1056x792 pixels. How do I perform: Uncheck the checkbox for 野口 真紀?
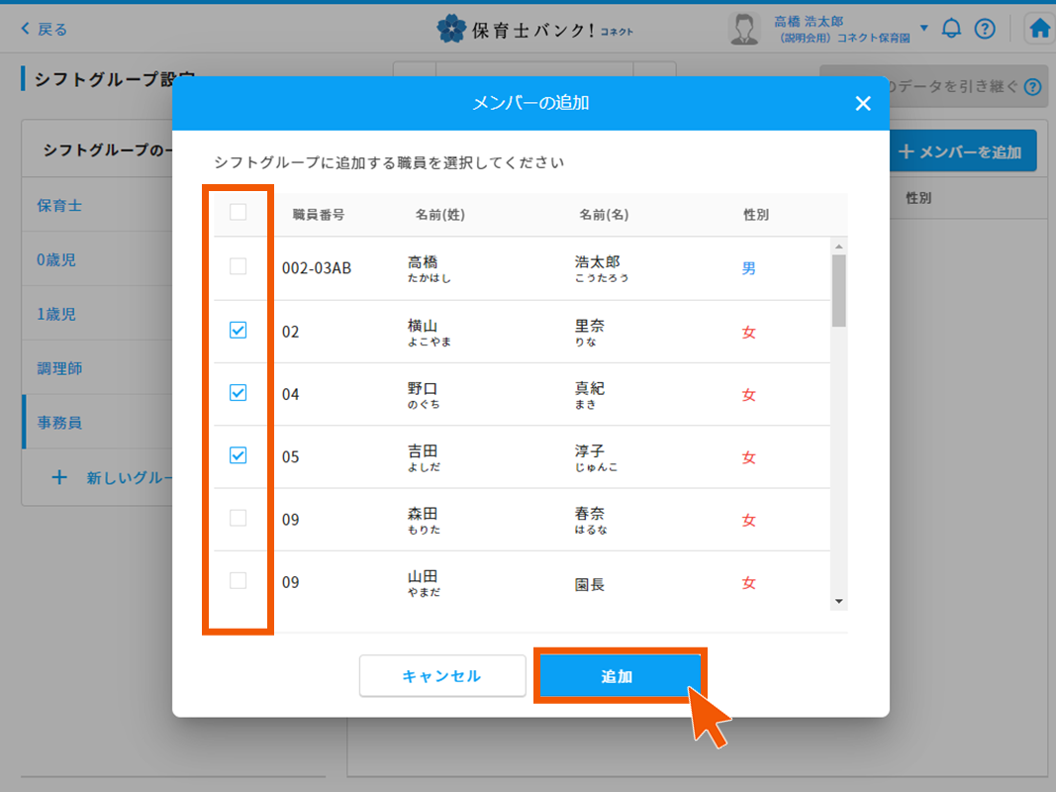click(x=238, y=394)
